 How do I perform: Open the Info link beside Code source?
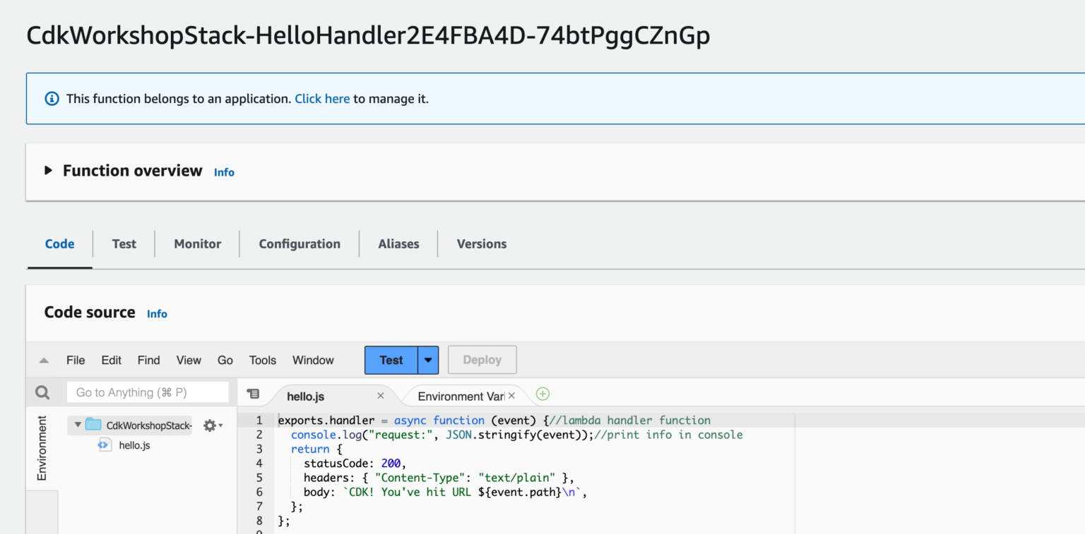(157, 313)
